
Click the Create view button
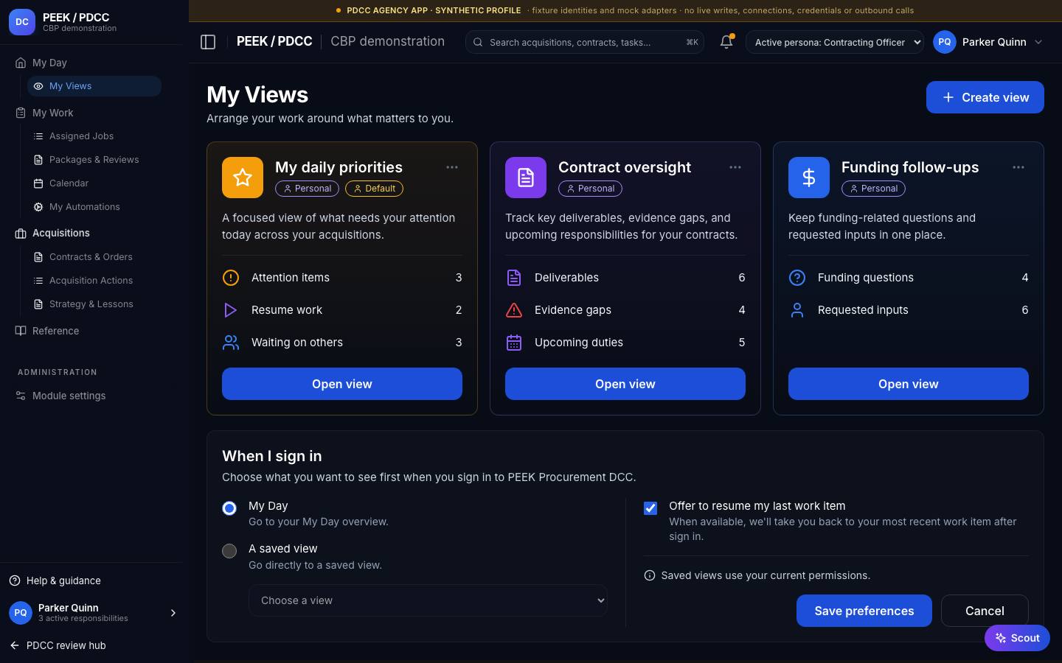(985, 97)
